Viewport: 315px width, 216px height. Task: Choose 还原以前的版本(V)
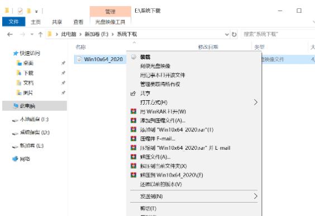161,184
